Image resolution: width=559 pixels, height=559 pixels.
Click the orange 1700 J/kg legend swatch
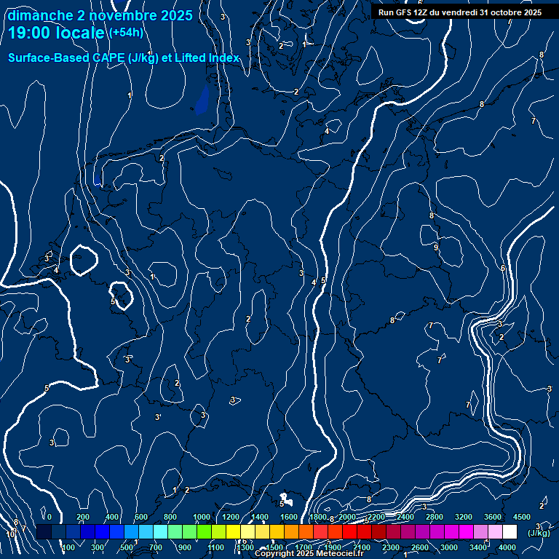[x=306, y=532]
